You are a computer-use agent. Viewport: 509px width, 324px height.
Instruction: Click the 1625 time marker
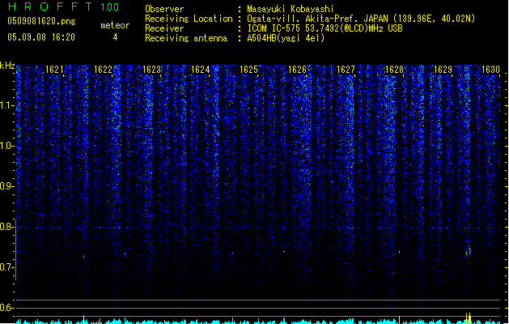tap(248, 70)
